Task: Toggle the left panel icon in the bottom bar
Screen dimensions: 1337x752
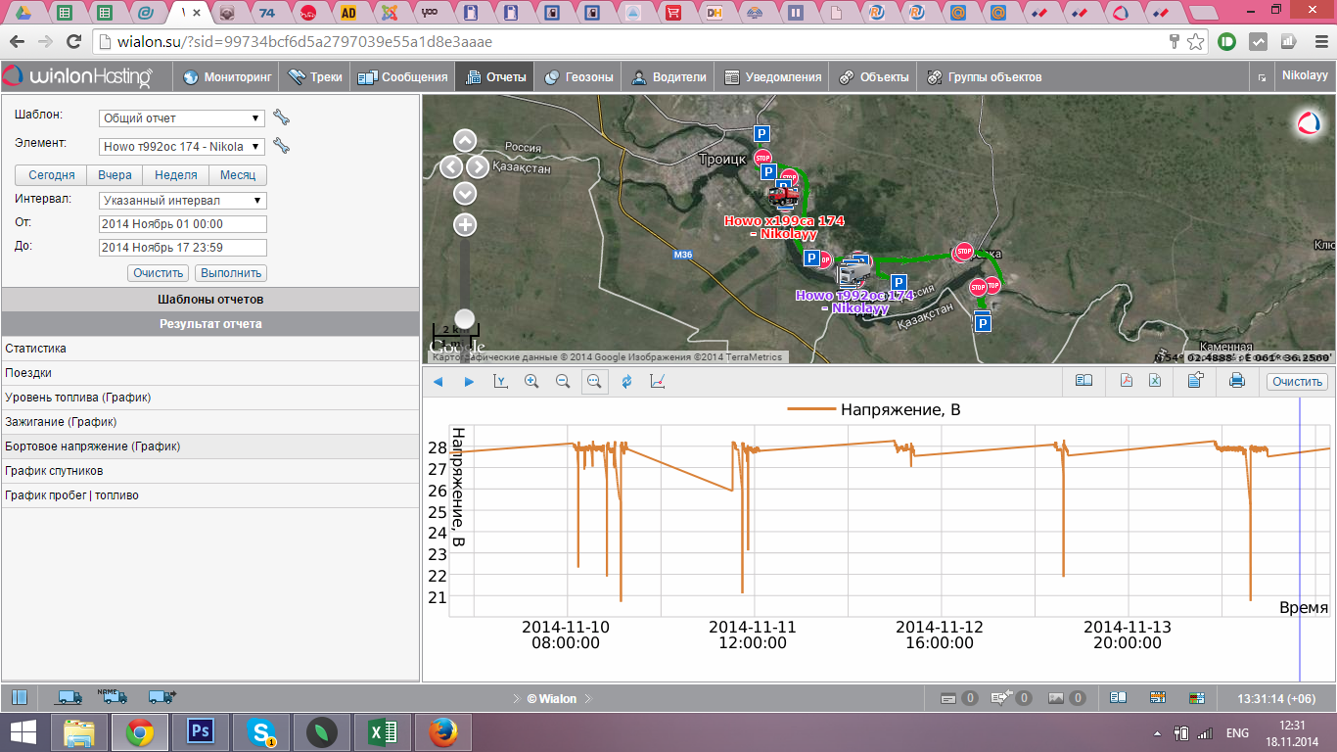Action: (x=20, y=698)
